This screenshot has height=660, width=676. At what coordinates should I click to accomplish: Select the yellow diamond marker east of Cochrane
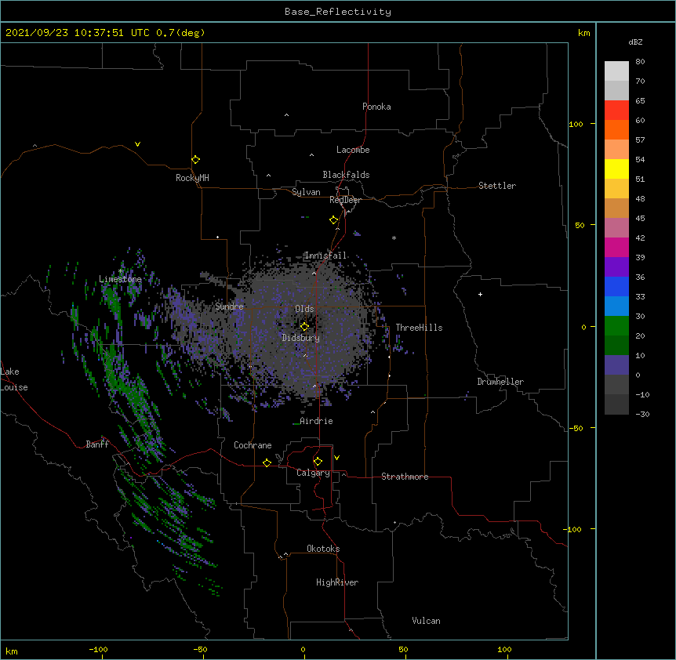click(267, 462)
